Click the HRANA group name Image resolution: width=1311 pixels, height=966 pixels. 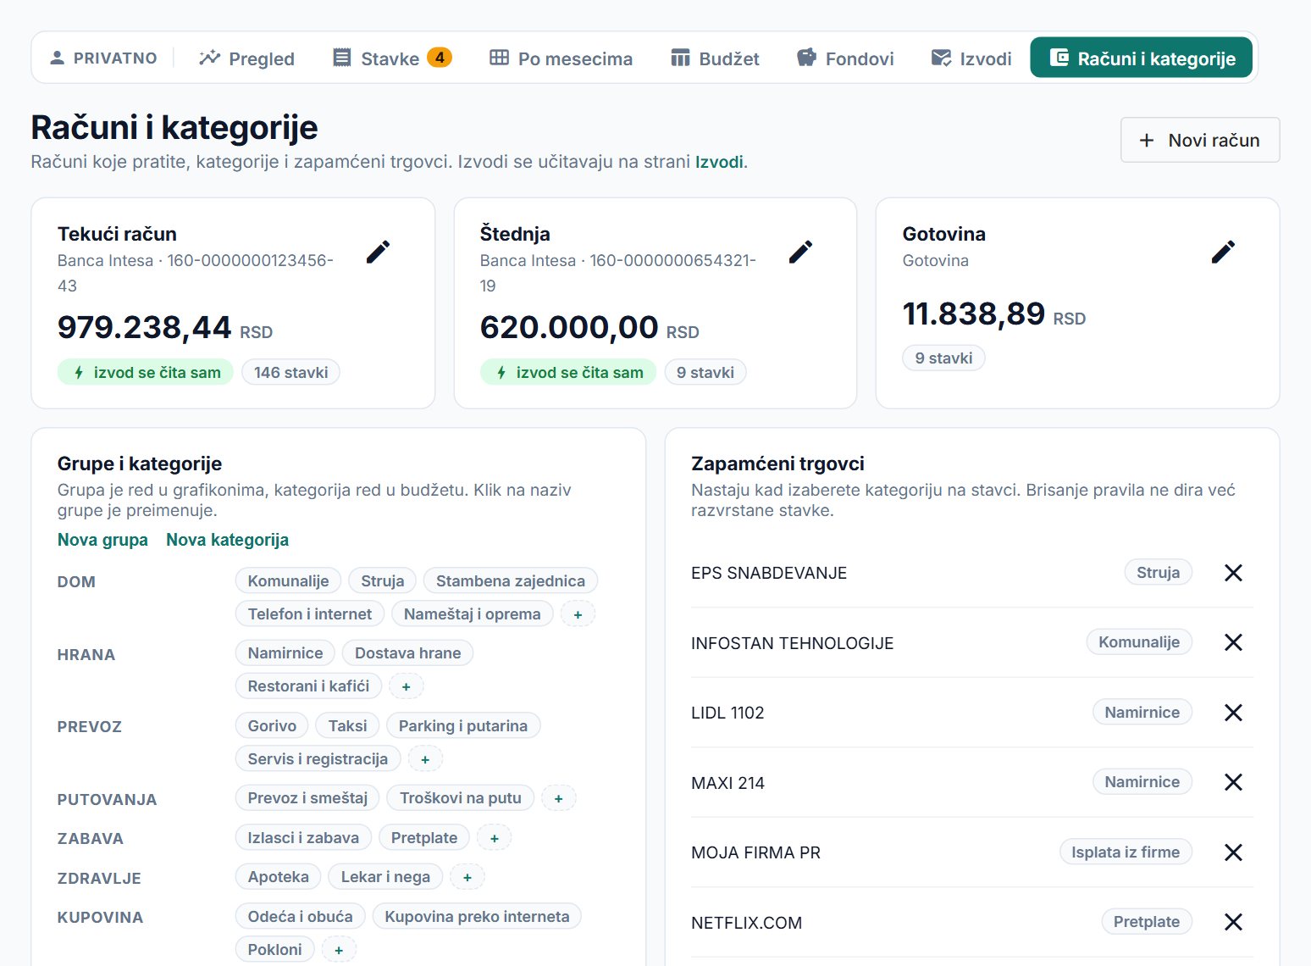pos(86,655)
